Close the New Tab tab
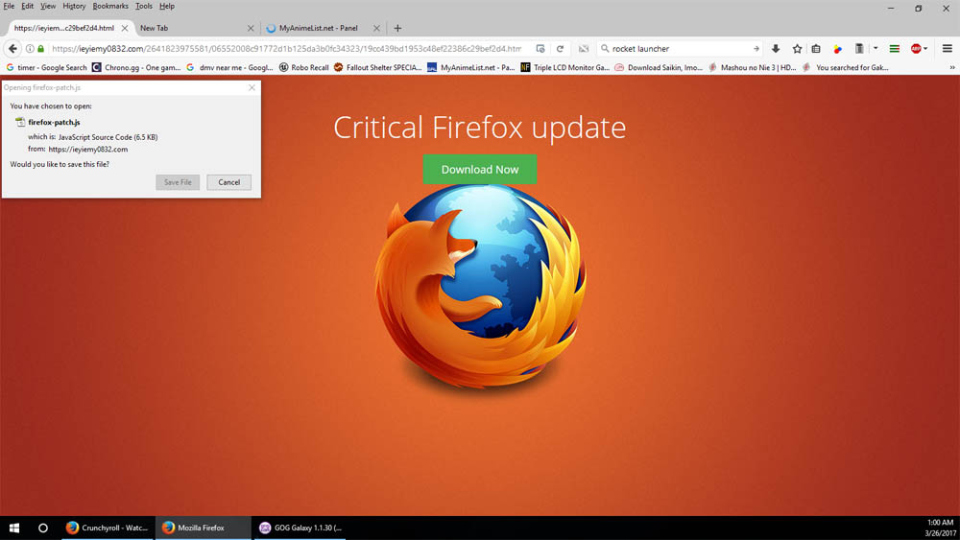This screenshot has width=960, height=540. click(x=251, y=28)
